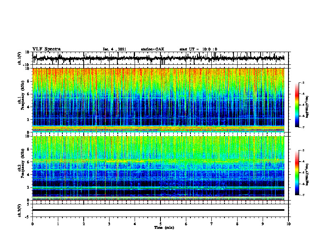Click the ch.3(V) axis label

tap(20, 210)
